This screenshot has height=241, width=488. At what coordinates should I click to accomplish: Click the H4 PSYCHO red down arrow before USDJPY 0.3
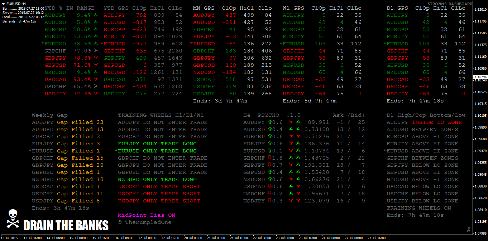click(x=270, y=201)
